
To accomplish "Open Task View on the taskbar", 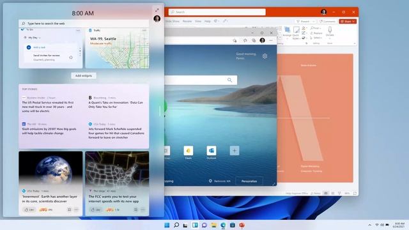I will 185,226.
